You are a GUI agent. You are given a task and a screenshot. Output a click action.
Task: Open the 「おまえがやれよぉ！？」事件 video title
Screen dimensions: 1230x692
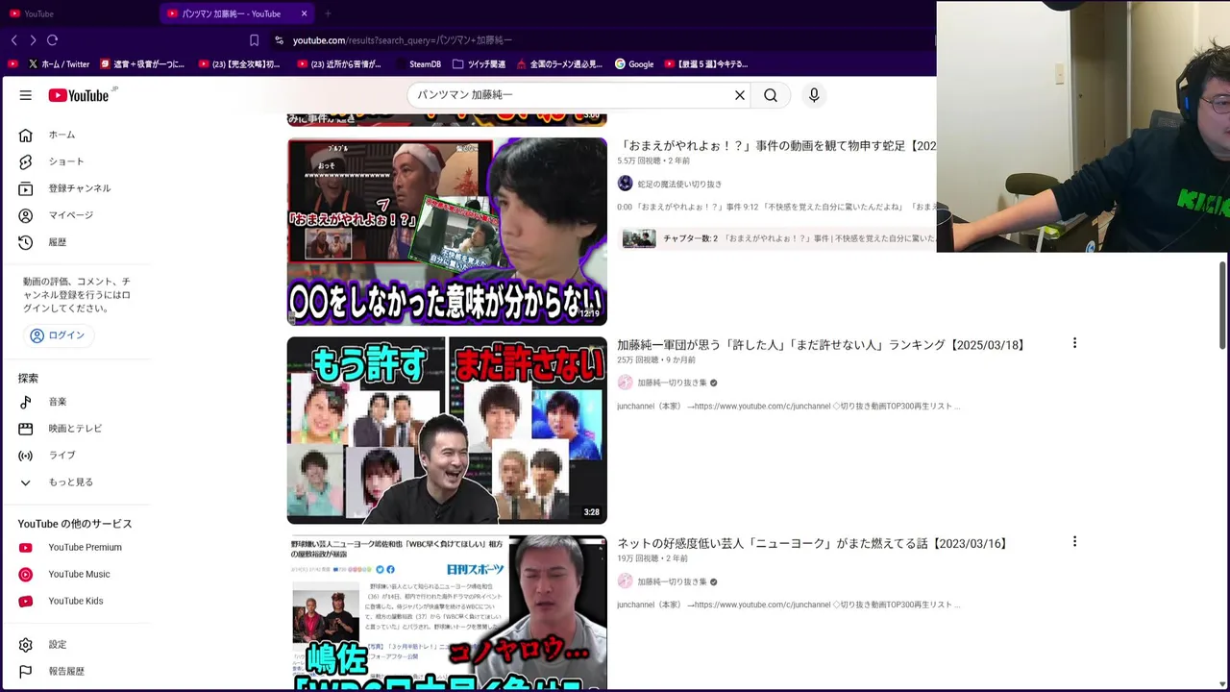point(776,146)
